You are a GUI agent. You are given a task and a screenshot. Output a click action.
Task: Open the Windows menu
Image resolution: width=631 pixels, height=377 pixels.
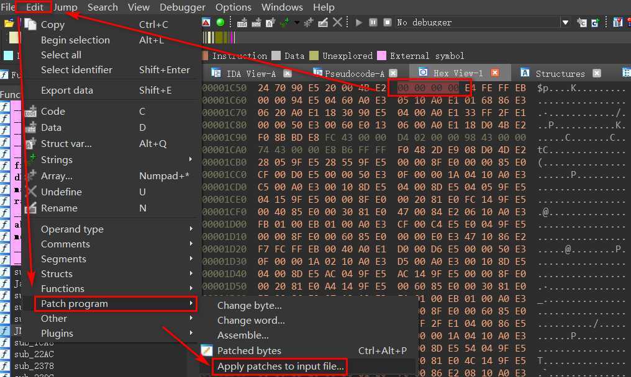click(x=282, y=7)
